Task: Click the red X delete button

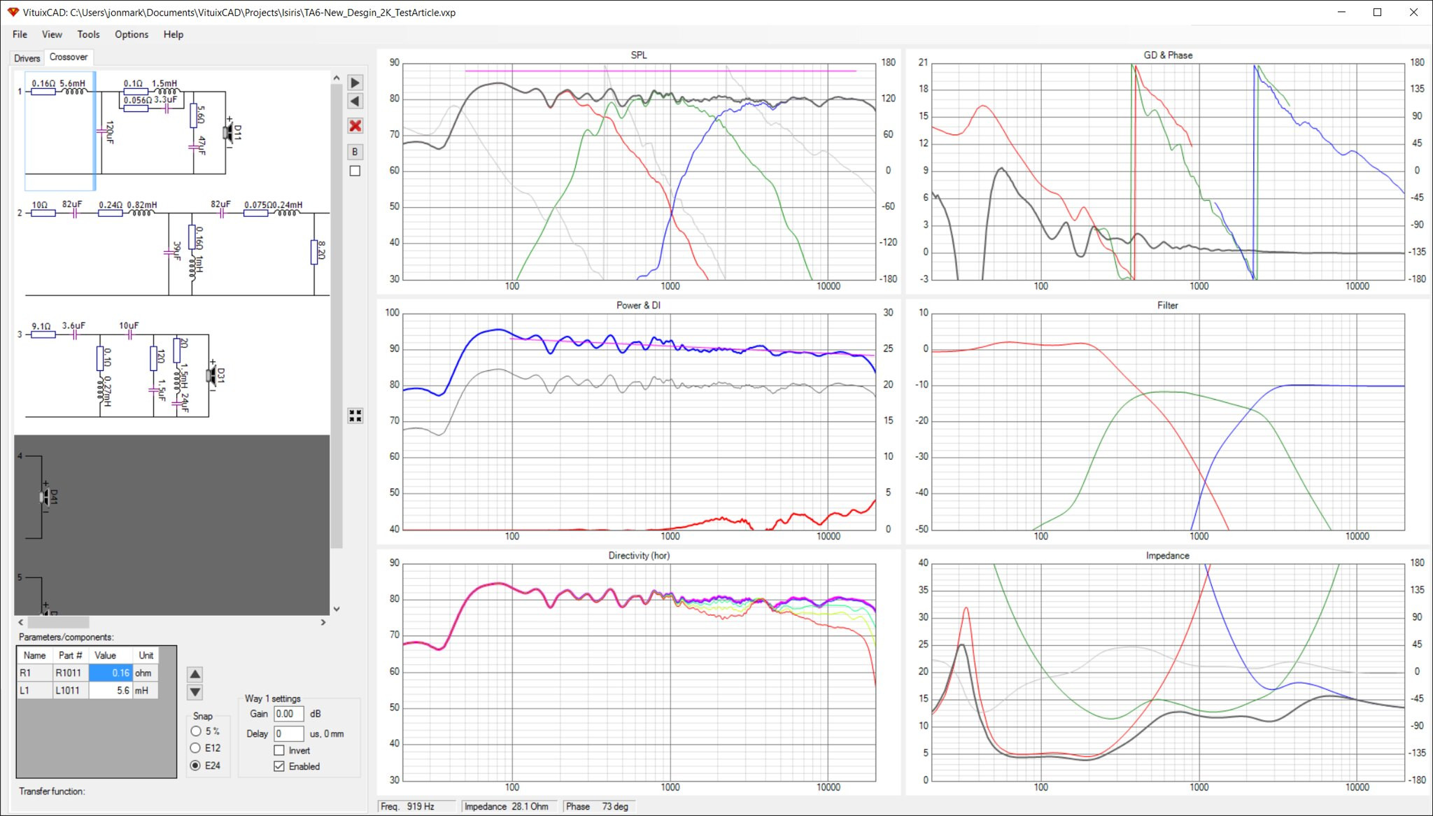Action: pyautogui.click(x=355, y=126)
